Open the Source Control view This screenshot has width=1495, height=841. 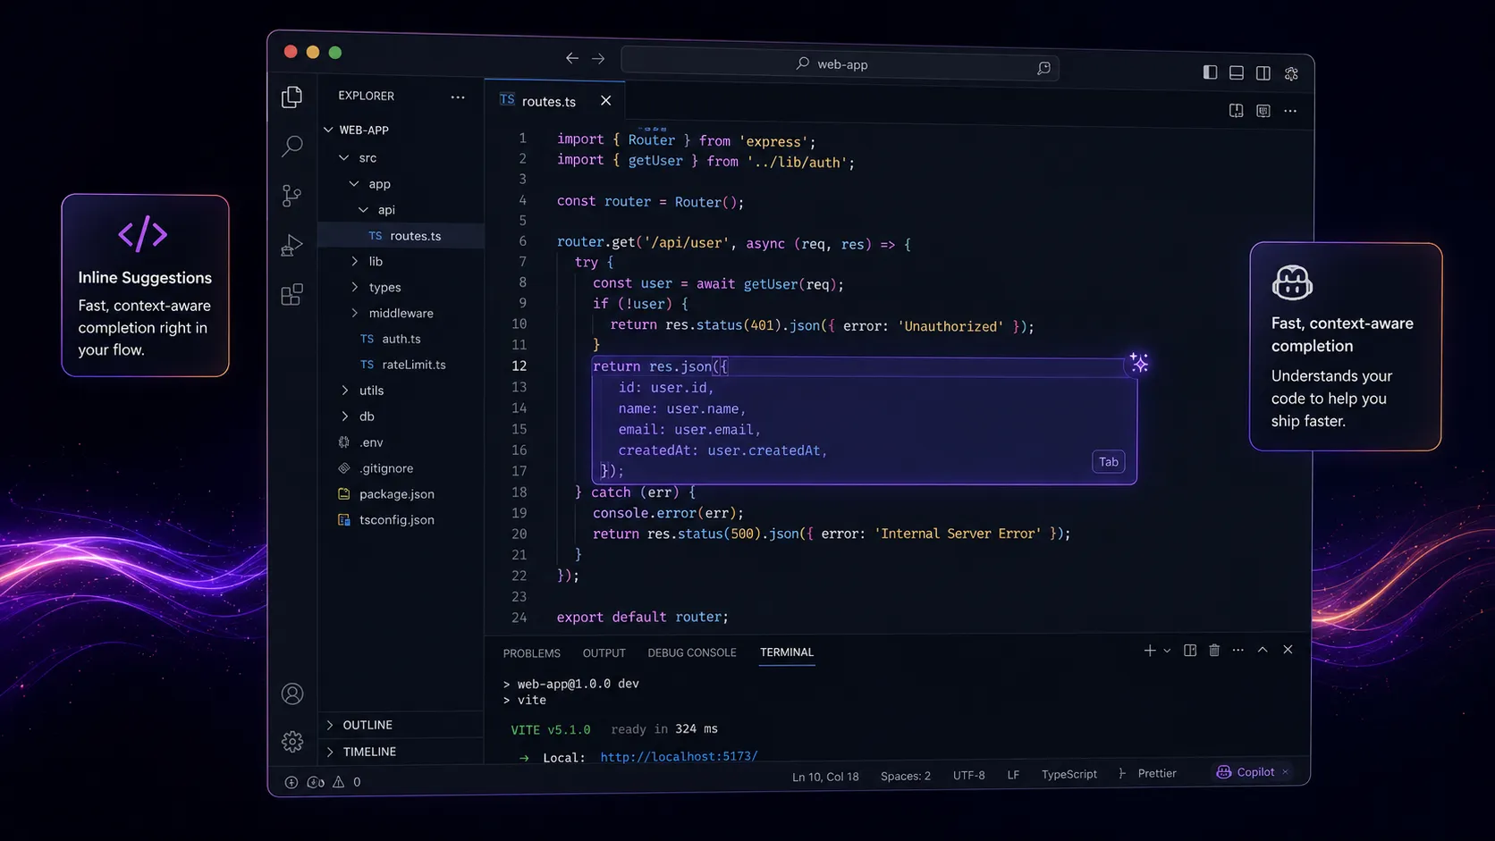pos(291,195)
